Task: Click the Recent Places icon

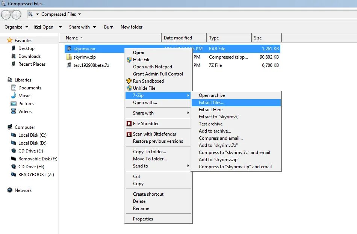Action: click(14, 64)
